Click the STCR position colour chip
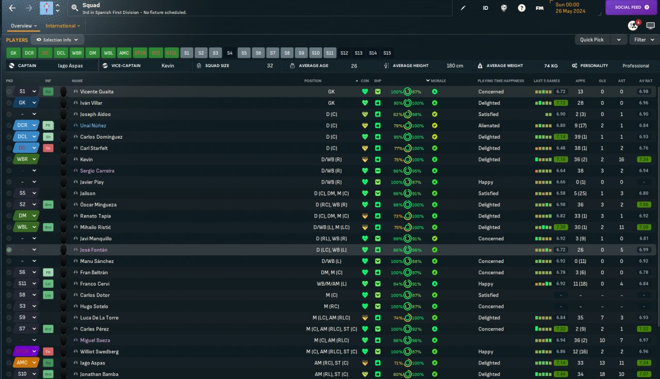This screenshot has height=379, width=660. point(140,53)
